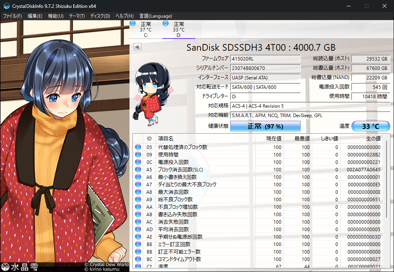Click the serial number field
The width and height of the screenshot is (394, 272).
coord(266,68)
